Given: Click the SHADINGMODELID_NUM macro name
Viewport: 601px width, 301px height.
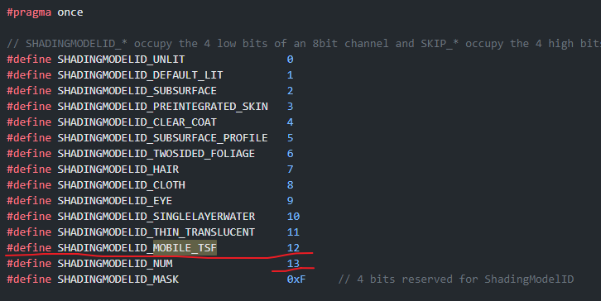Looking at the screenshot, I should coord(115,264).
